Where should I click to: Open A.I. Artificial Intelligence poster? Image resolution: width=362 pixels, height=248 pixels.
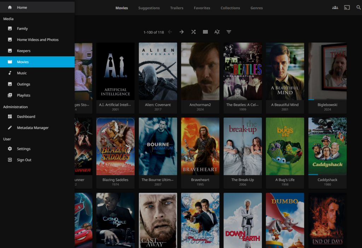[116, 71]
